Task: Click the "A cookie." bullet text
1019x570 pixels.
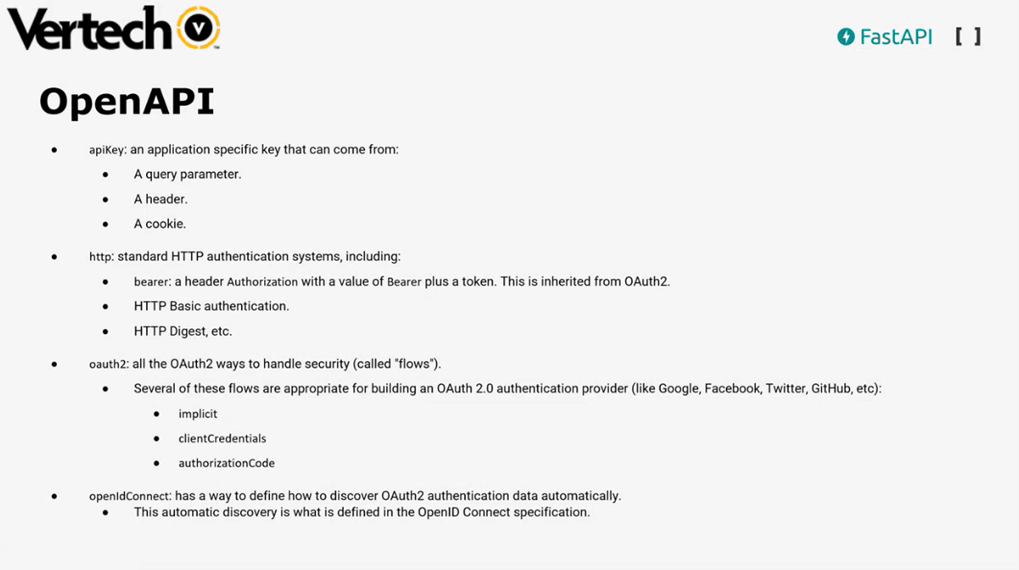Action: click(x=160, y=224)
